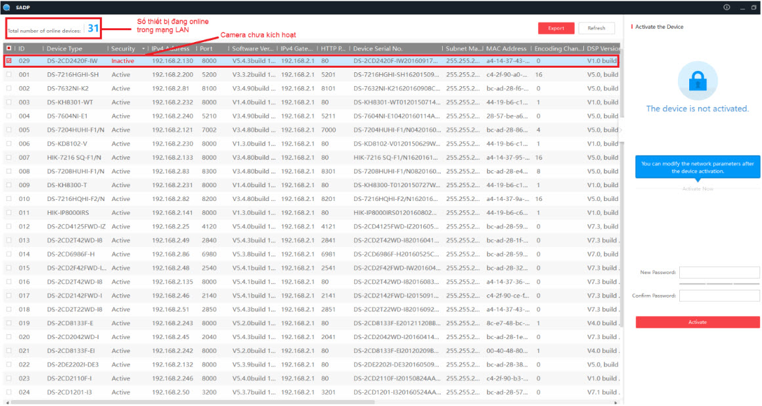
Task: Click the SADP application logo
Action: tap(6, 7)
